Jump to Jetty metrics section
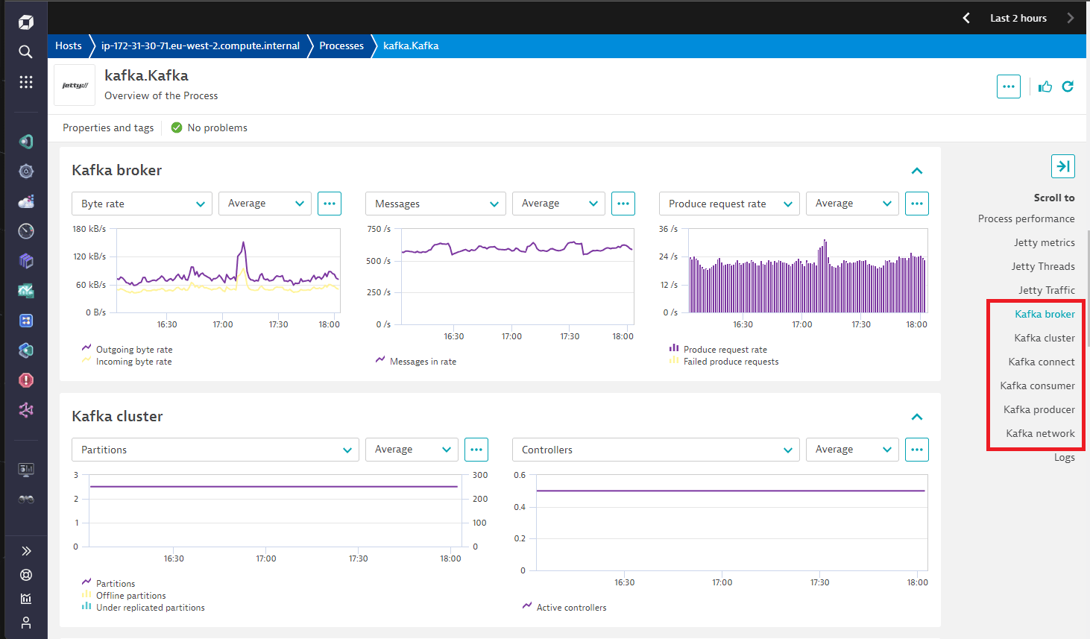The image size is (1090, 639). pos(1044,242)
